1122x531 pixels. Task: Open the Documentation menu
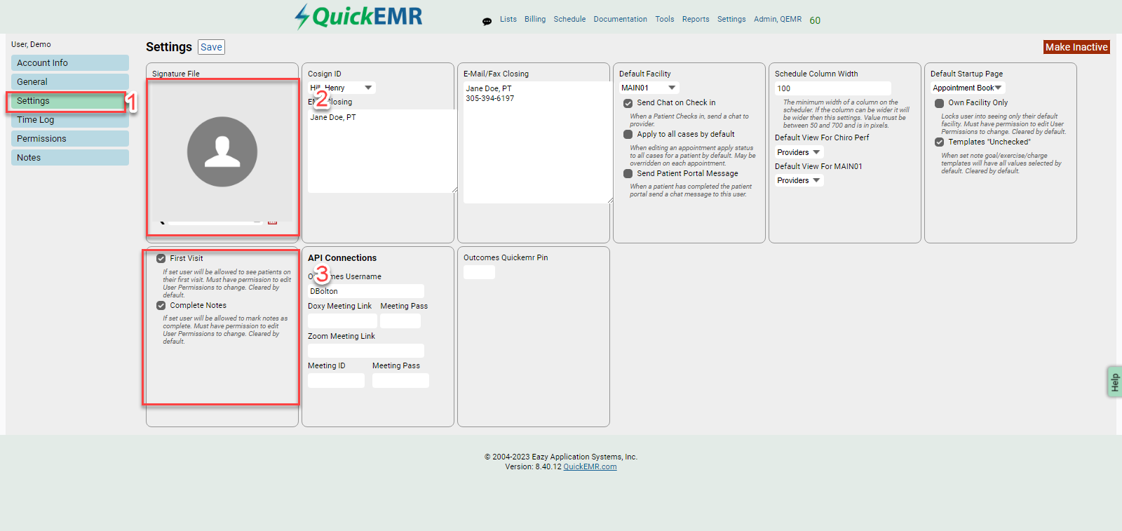620,19
